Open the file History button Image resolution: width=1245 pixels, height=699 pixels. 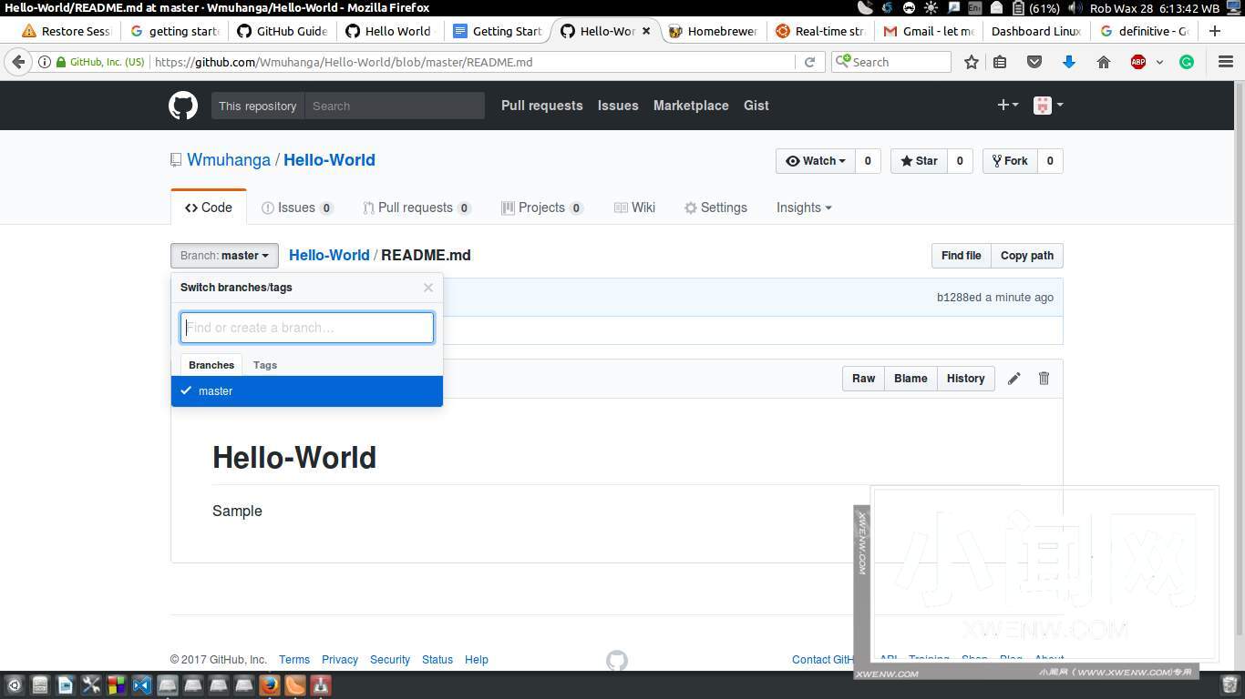[x=965, y=379]
